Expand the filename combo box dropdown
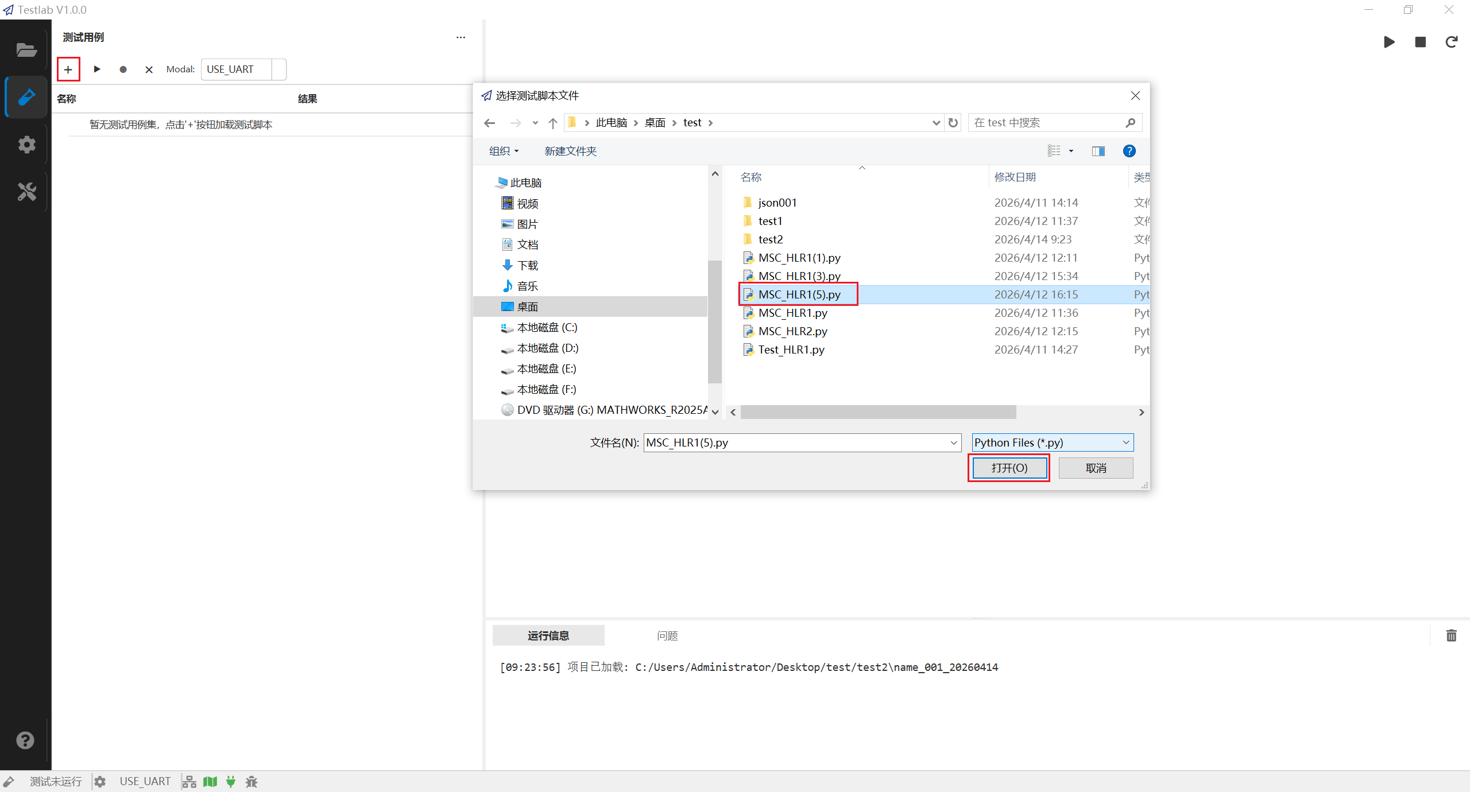The height and width of the screenshot is (792, 1470). [953, 442]
